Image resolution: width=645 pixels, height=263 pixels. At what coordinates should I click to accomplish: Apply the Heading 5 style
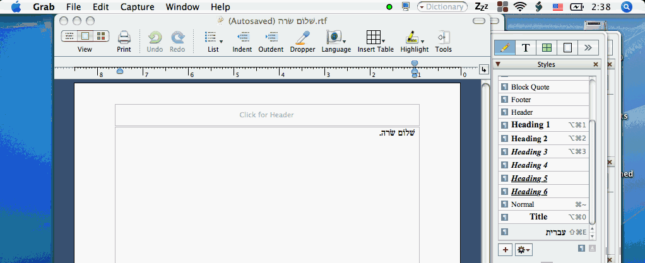click(x=544, y=178)
